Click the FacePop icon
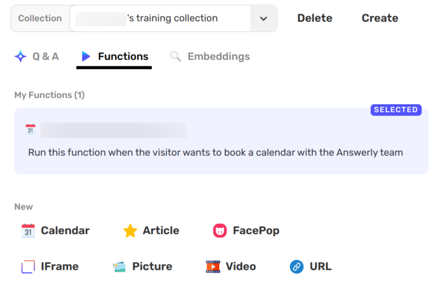 [x=220, y=230]
